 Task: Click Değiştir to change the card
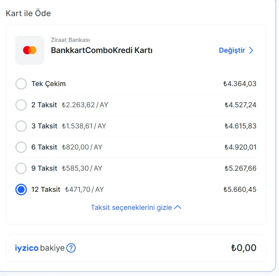pos(232,50)
